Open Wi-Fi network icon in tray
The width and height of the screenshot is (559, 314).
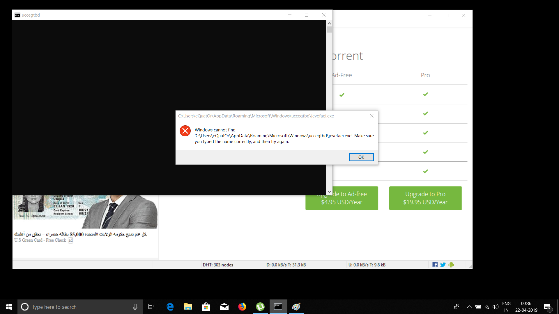click(487, 307)
